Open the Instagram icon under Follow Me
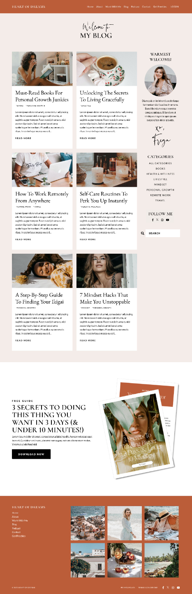192x594 pixels. (x=162, y=220)
